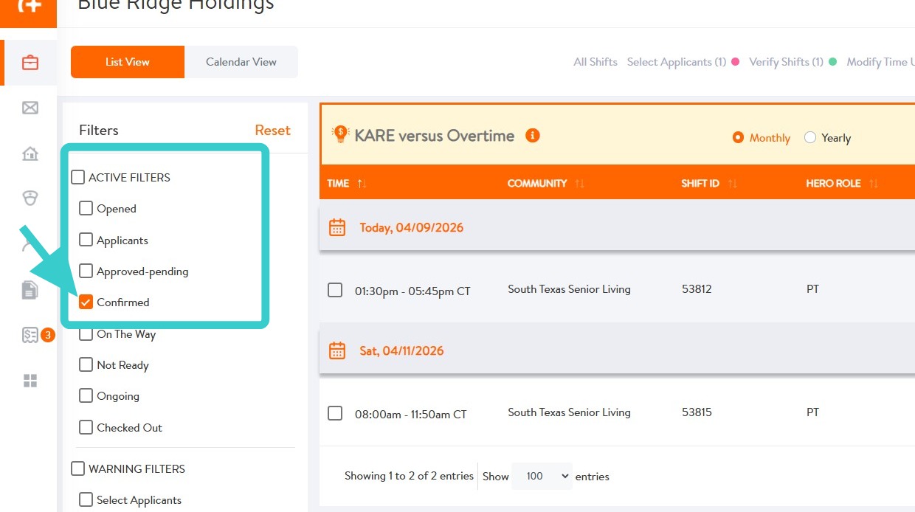This screenshot has width=915, height=512.
Task: Uncheck the Confirmed filter checkbox
Action: (86, 302)
